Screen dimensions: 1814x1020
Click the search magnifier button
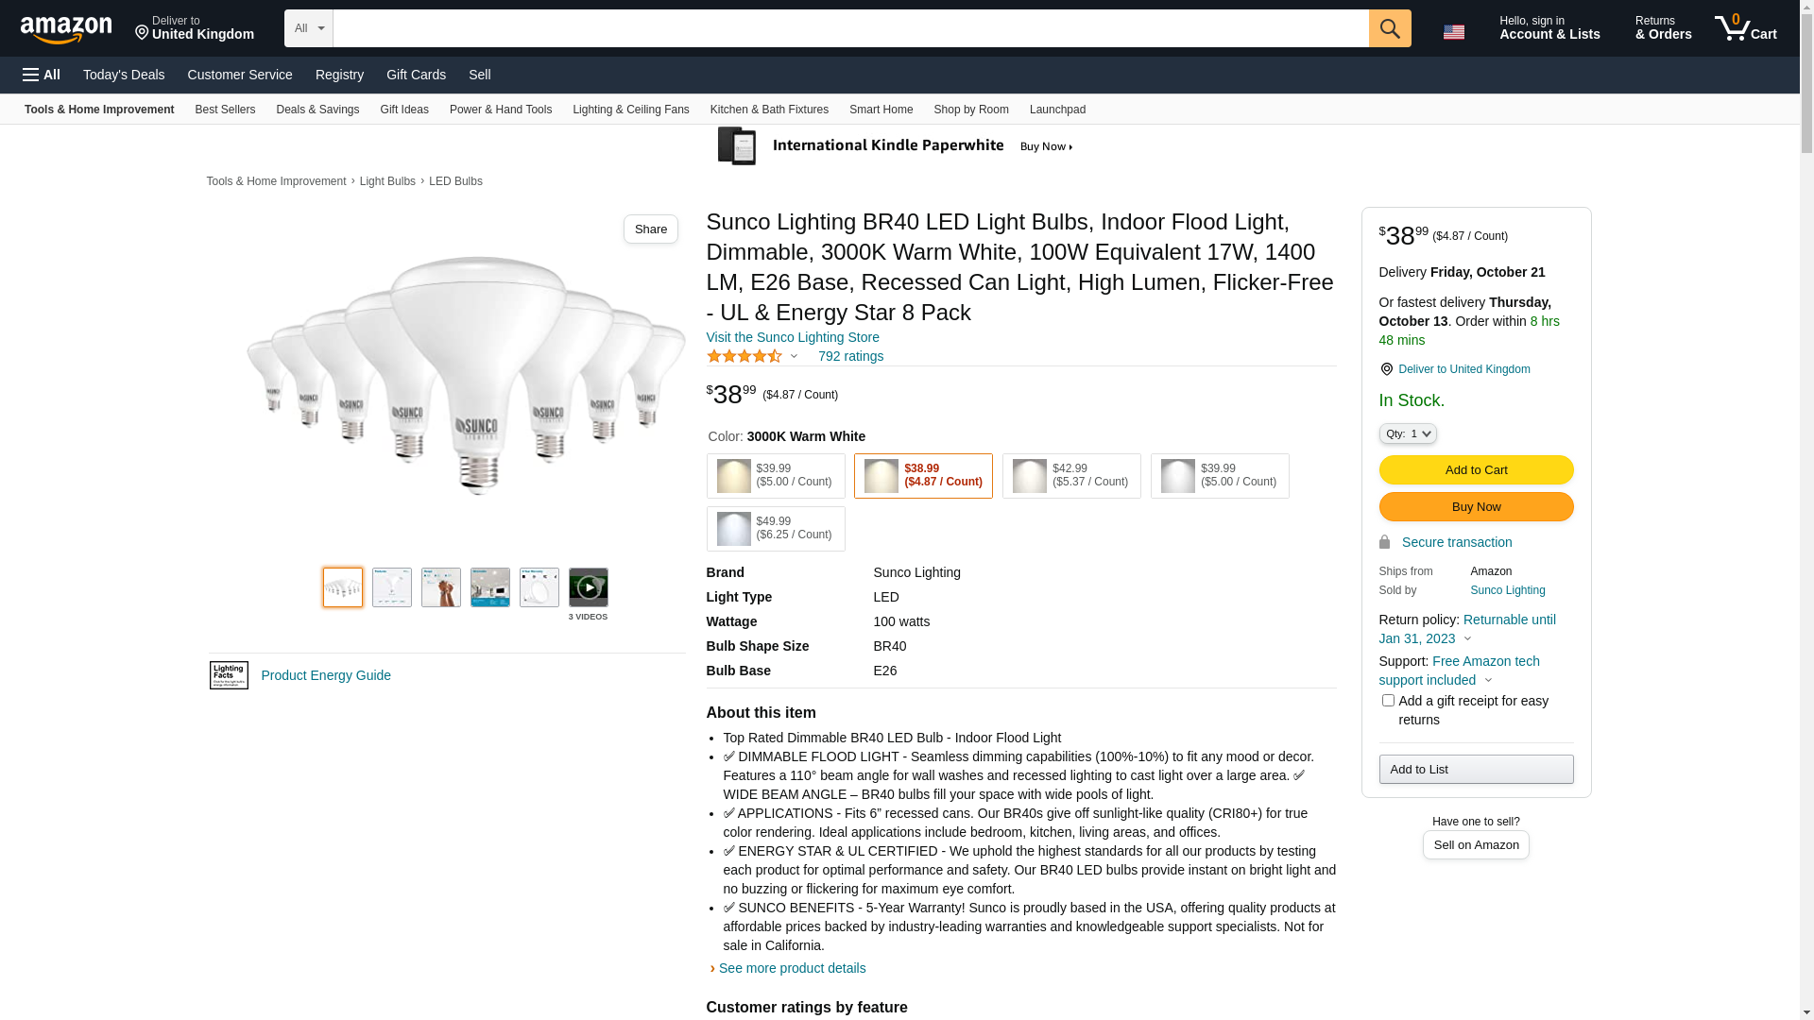point(1389,28)
